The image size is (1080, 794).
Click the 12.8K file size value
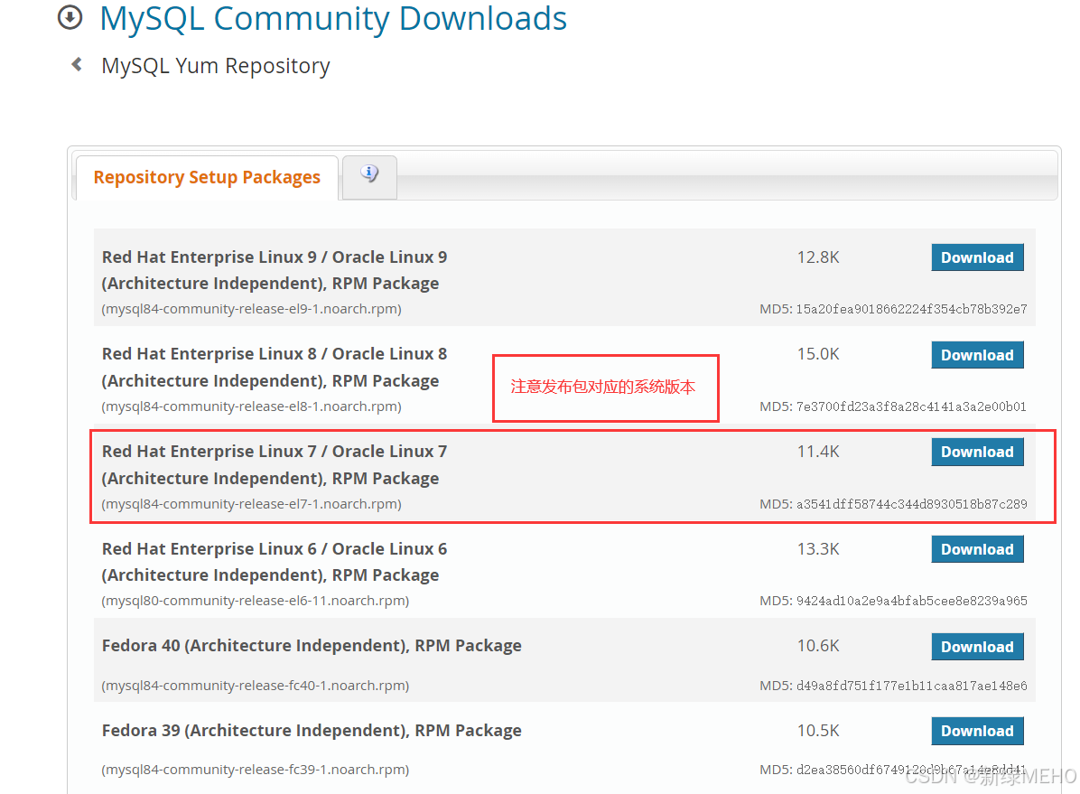pyautogui.click(x=818, y=257)
